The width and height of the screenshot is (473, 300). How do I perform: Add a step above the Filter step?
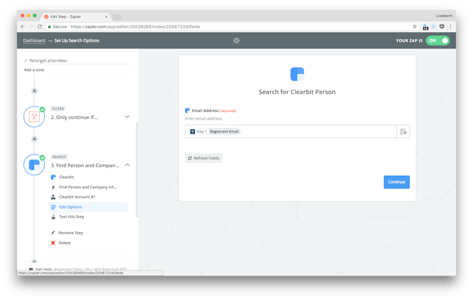pos(35,91)
